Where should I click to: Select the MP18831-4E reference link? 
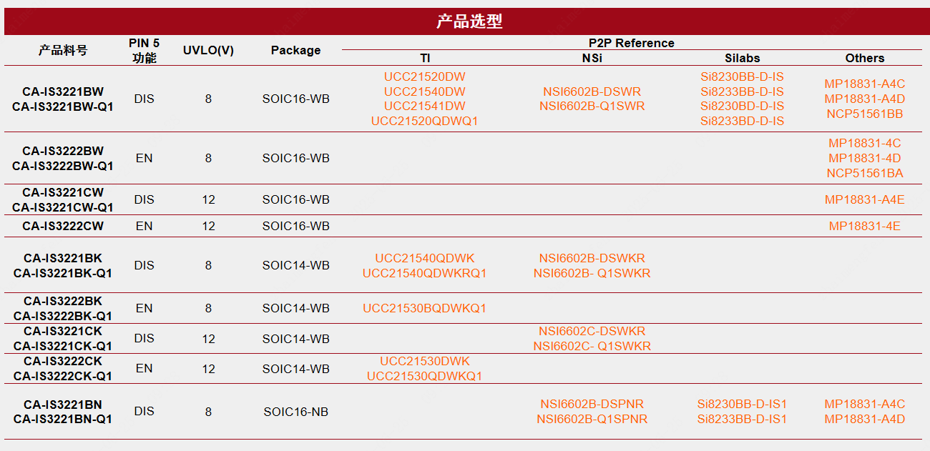pos(864,226)
